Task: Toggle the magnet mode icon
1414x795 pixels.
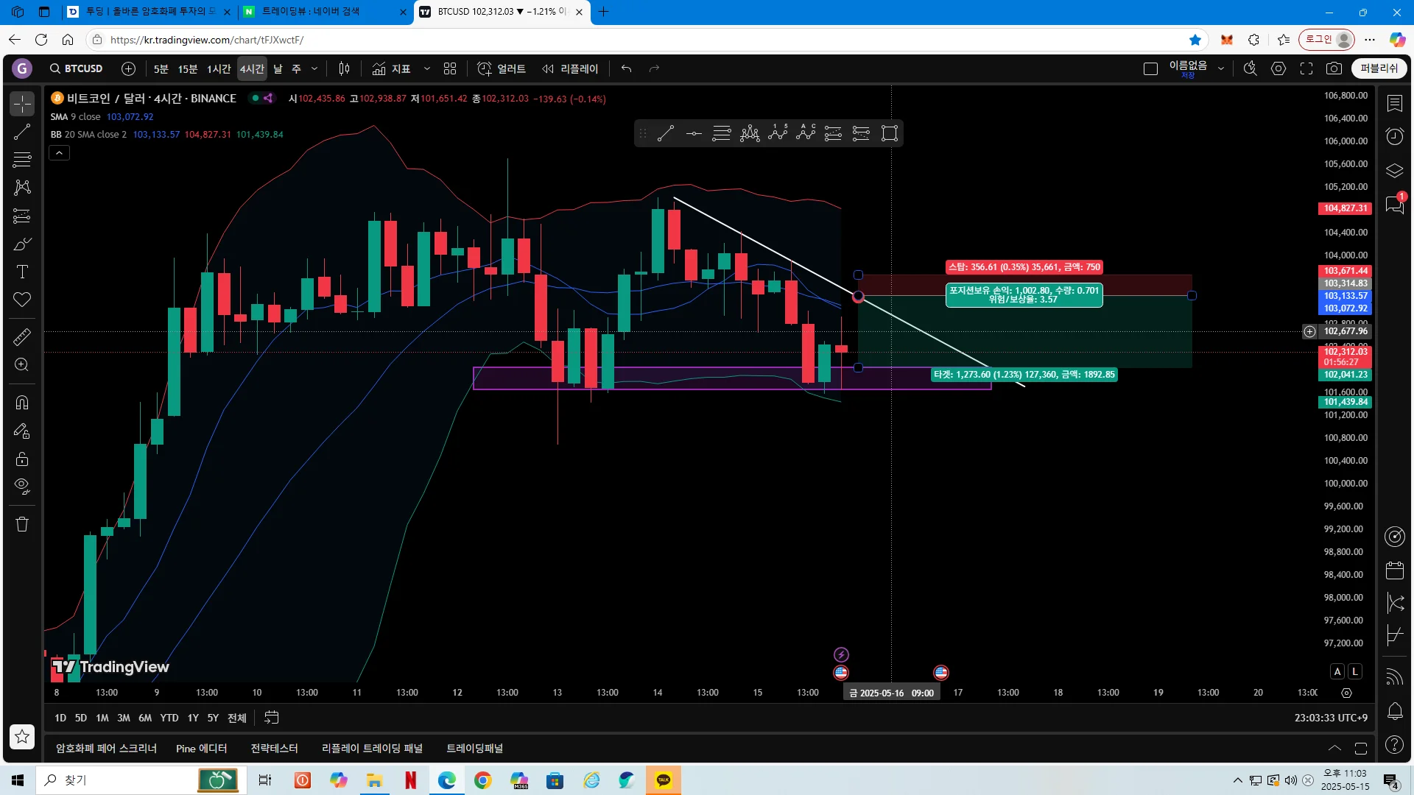Action: 22,402
